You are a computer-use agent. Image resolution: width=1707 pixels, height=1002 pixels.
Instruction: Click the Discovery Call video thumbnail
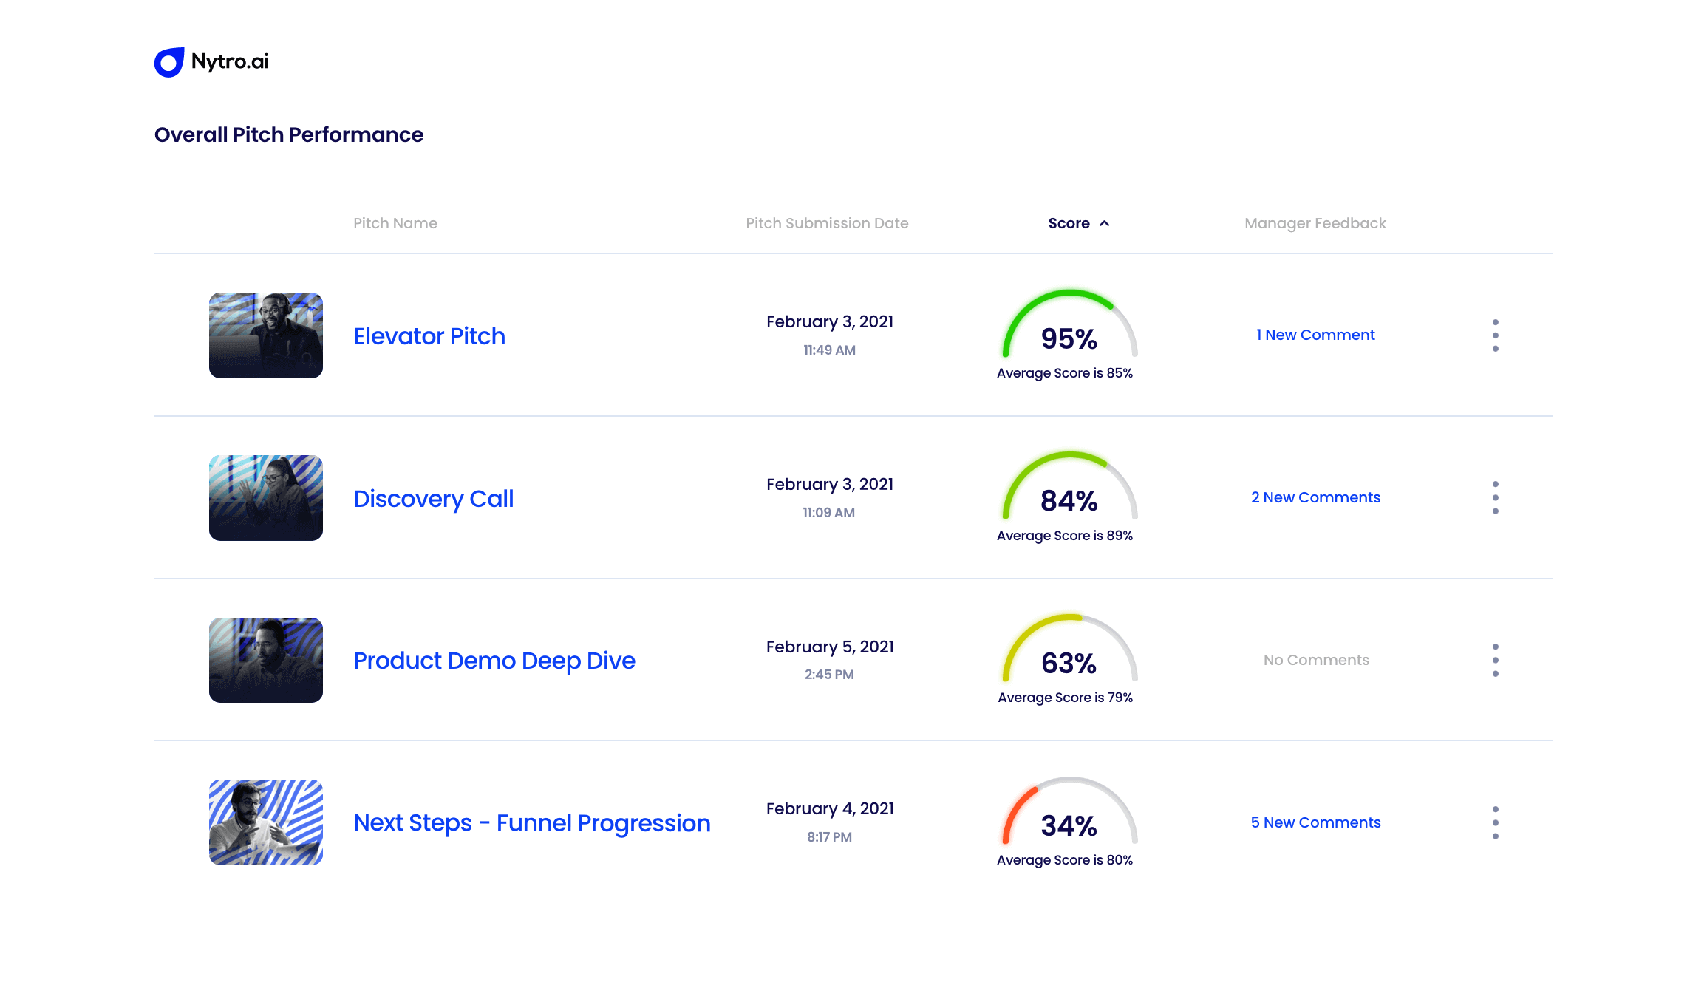click(265, 497)
